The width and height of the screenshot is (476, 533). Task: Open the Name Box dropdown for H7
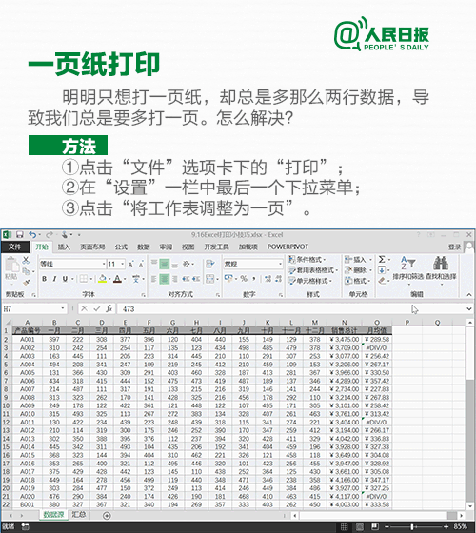coord(63,308)
